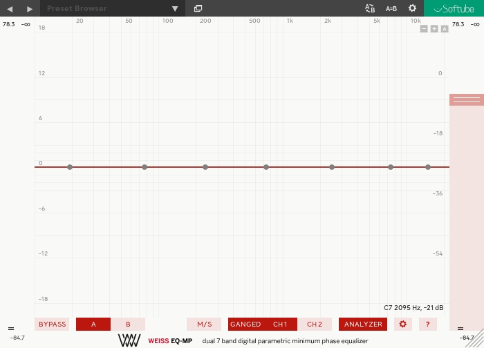484x348 pixels.
Task: Select the first EQ band node near 20 Hz
Action: coord(70,167)
